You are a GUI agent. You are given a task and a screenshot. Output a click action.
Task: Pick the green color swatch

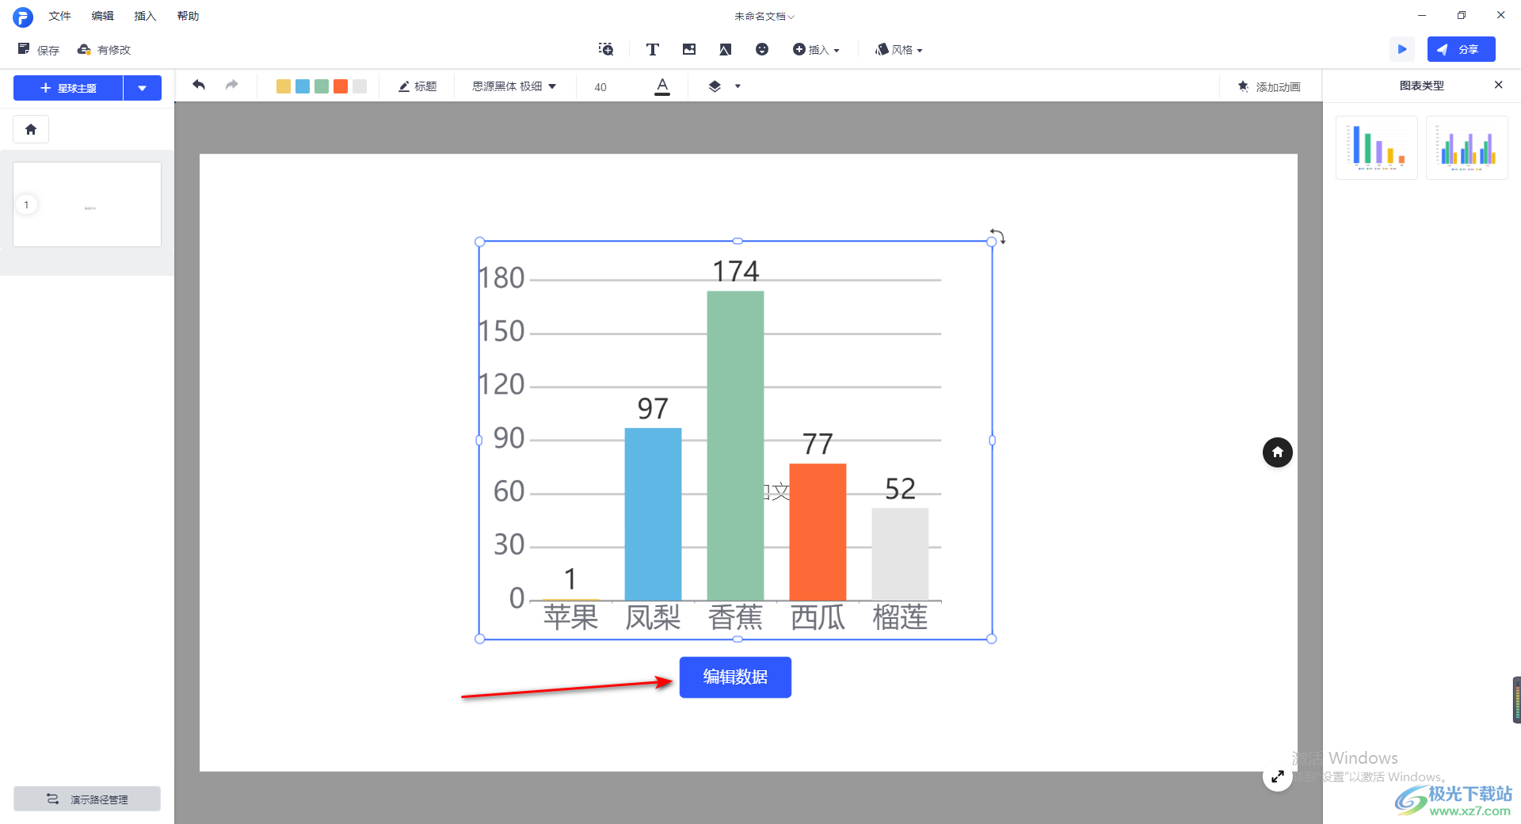[322, 86]
